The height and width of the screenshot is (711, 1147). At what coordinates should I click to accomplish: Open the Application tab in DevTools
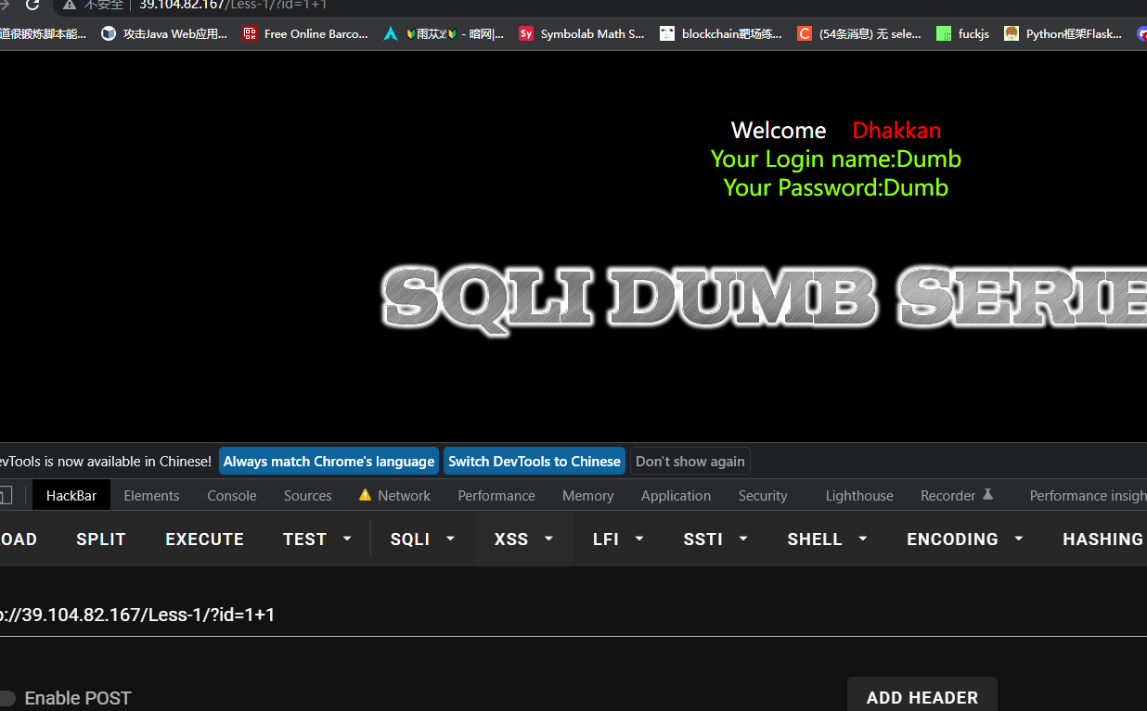676,495
